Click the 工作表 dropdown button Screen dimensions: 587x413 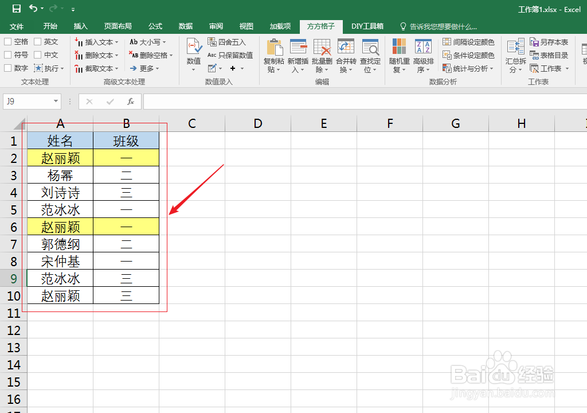pos(550,69)
